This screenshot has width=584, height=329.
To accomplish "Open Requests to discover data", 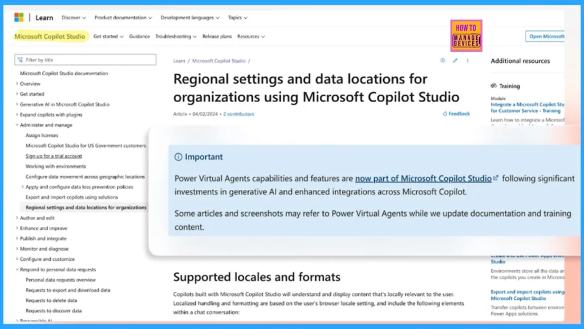I will (53, 311).
